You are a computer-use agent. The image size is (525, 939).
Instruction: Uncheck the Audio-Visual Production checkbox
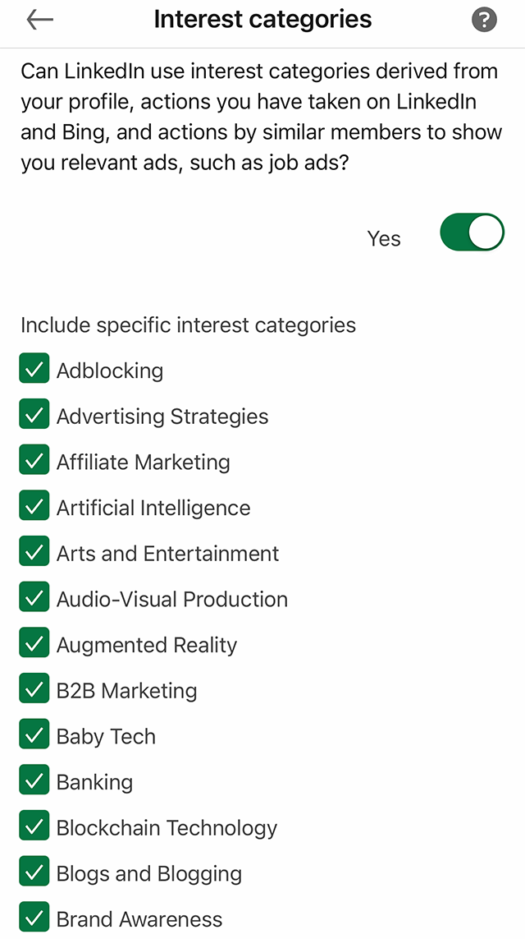tap(34, 596)
